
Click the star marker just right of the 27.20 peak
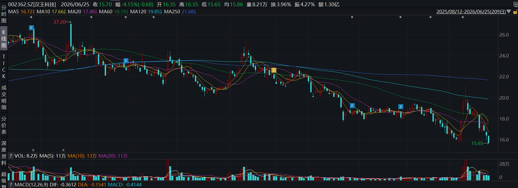tap(91, 17)
